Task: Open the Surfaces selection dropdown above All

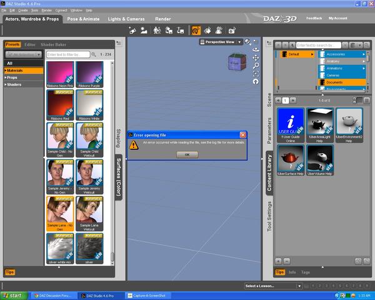Action: coord(23,54)
